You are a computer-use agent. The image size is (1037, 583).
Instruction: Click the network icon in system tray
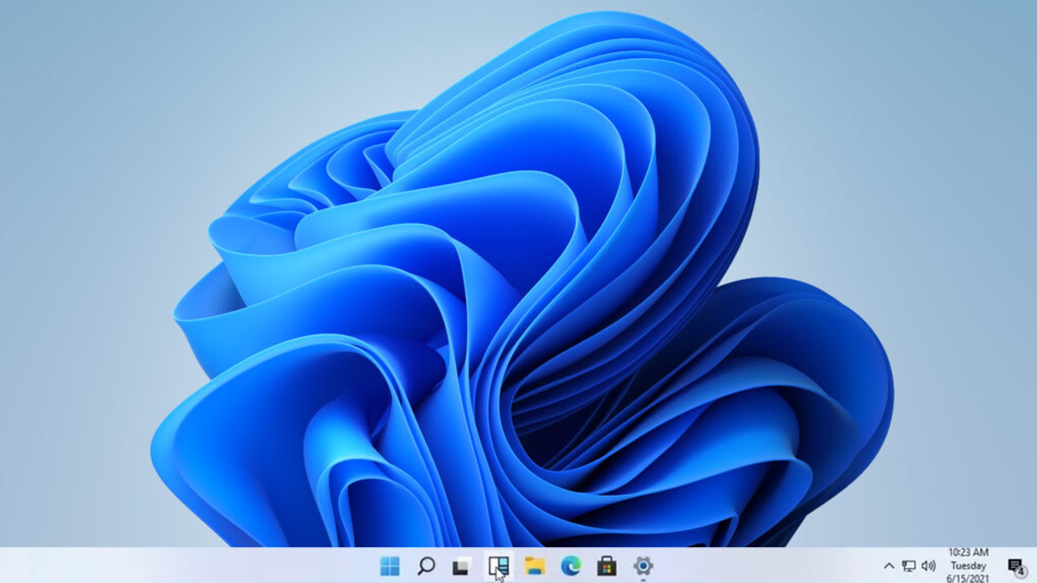pyautogui.click(x=909, y=566)
